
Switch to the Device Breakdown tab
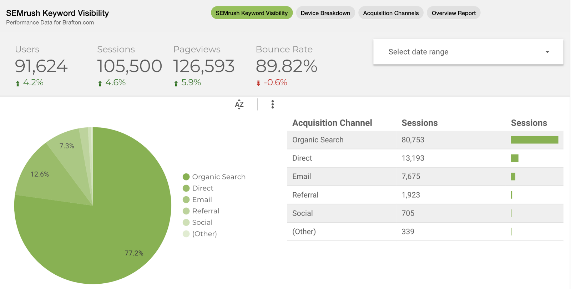(x=325, y=13)
